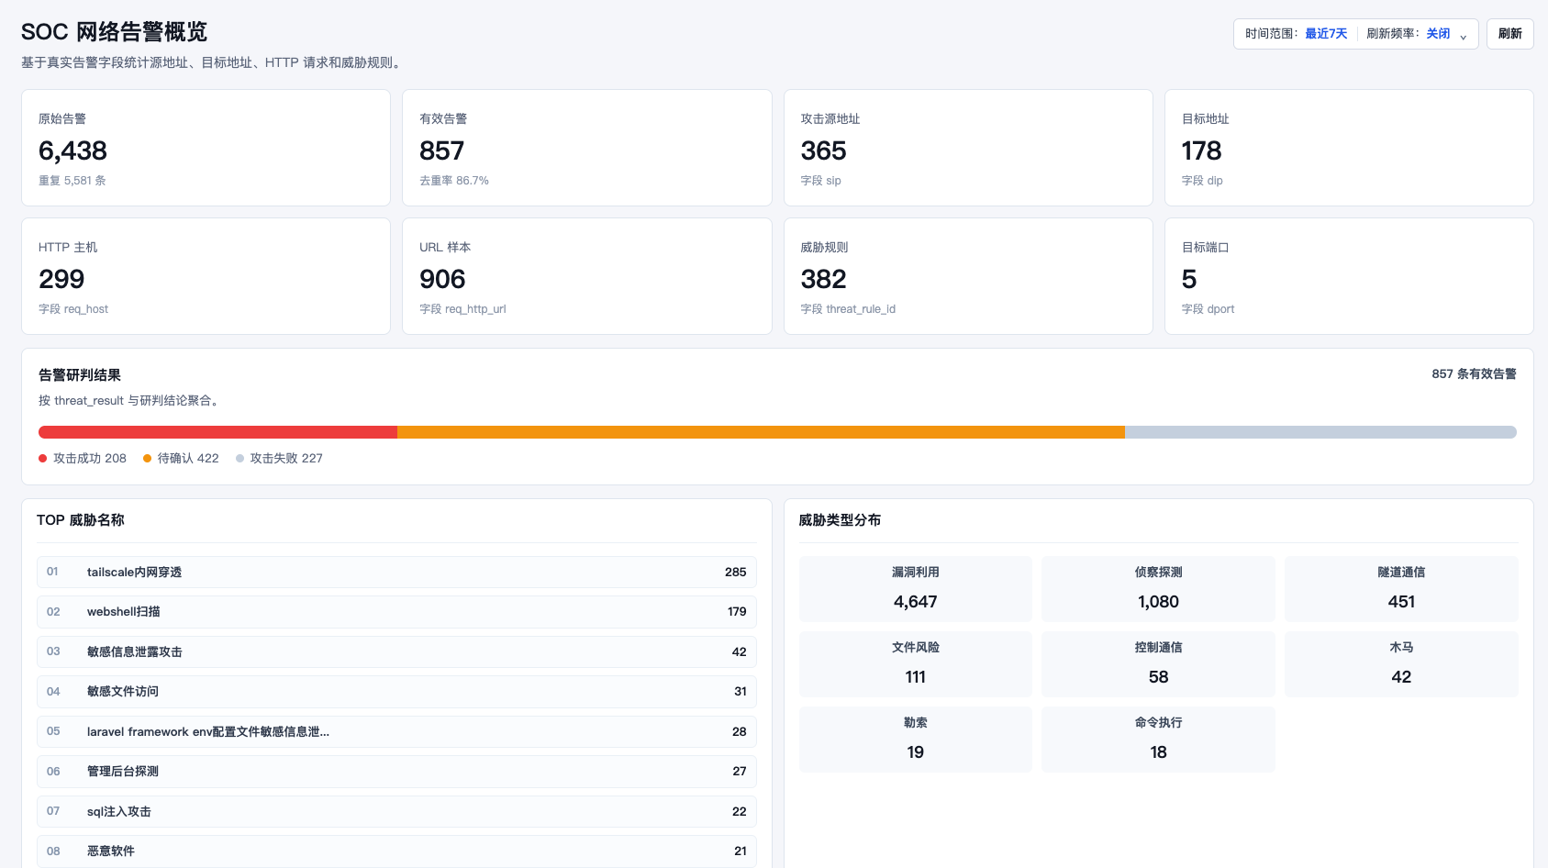1548x868 pixels.
Task: Open the 有效告警 857 card
Action: [x=586, y=148]
